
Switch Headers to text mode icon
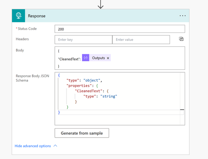(x=181, y=39)
